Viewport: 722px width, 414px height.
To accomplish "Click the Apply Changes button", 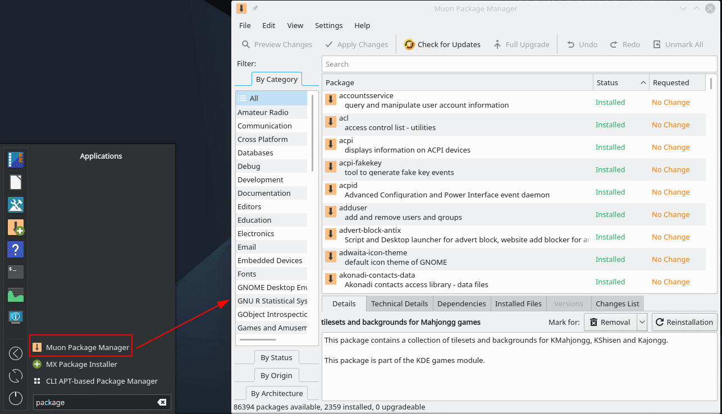I will click(x=357, y=44).
